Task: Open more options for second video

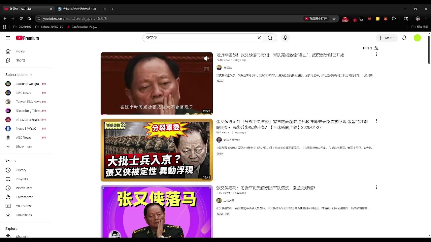Action: click(x=376, y=121)
